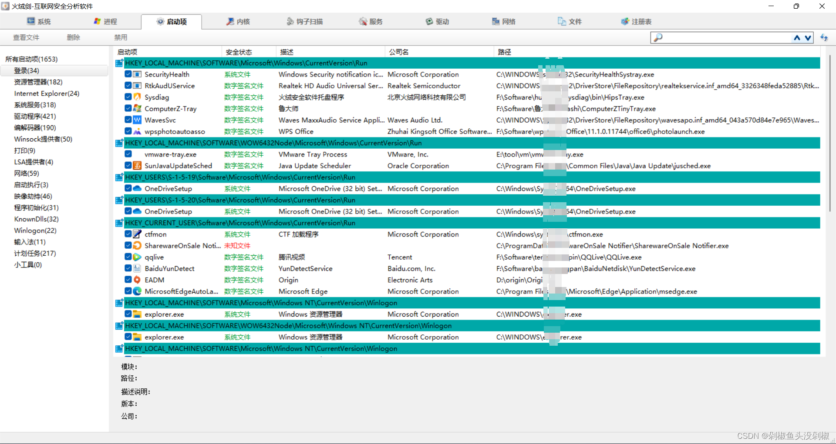Switch to the 网络 tab
The width and height of the screenshot is (836, 444).
(x=504, y=21)
